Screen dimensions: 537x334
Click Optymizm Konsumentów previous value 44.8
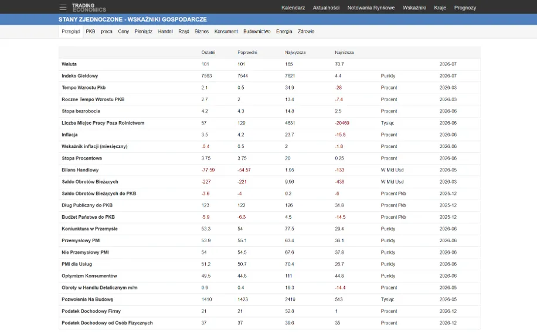(x=242, y=276)
